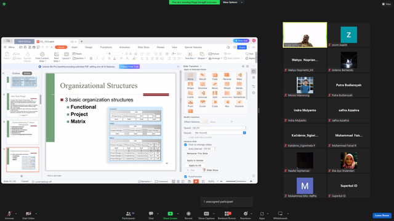Open Zoom View Options dropdown
The image size is (394, 221).
pyautogui.click(x=233, y=2)
